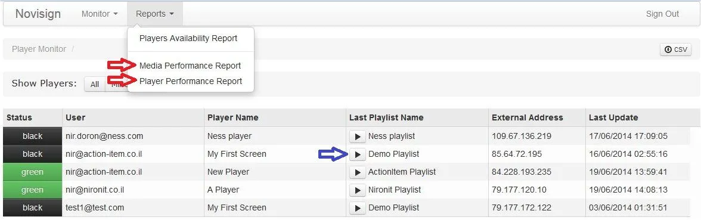Go to the Novisign home brand link
Viewport: 701px width, 220px height.
[38, 14]
